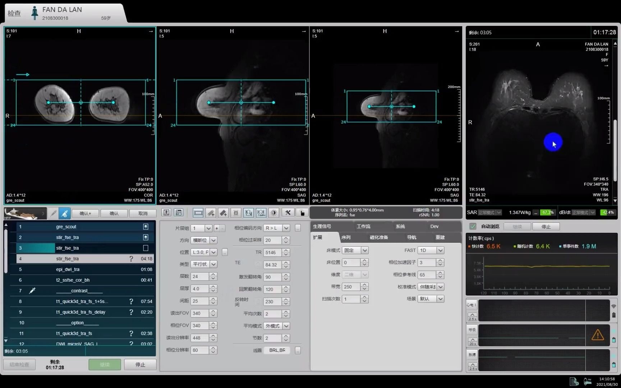621x388 pixels.
Task: Open the SAR mode dropdown
Action: (x=499, y=212)
